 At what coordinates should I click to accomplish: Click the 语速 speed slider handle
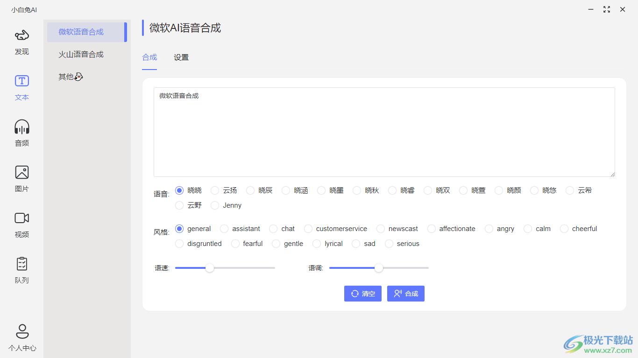pos(210,268)
